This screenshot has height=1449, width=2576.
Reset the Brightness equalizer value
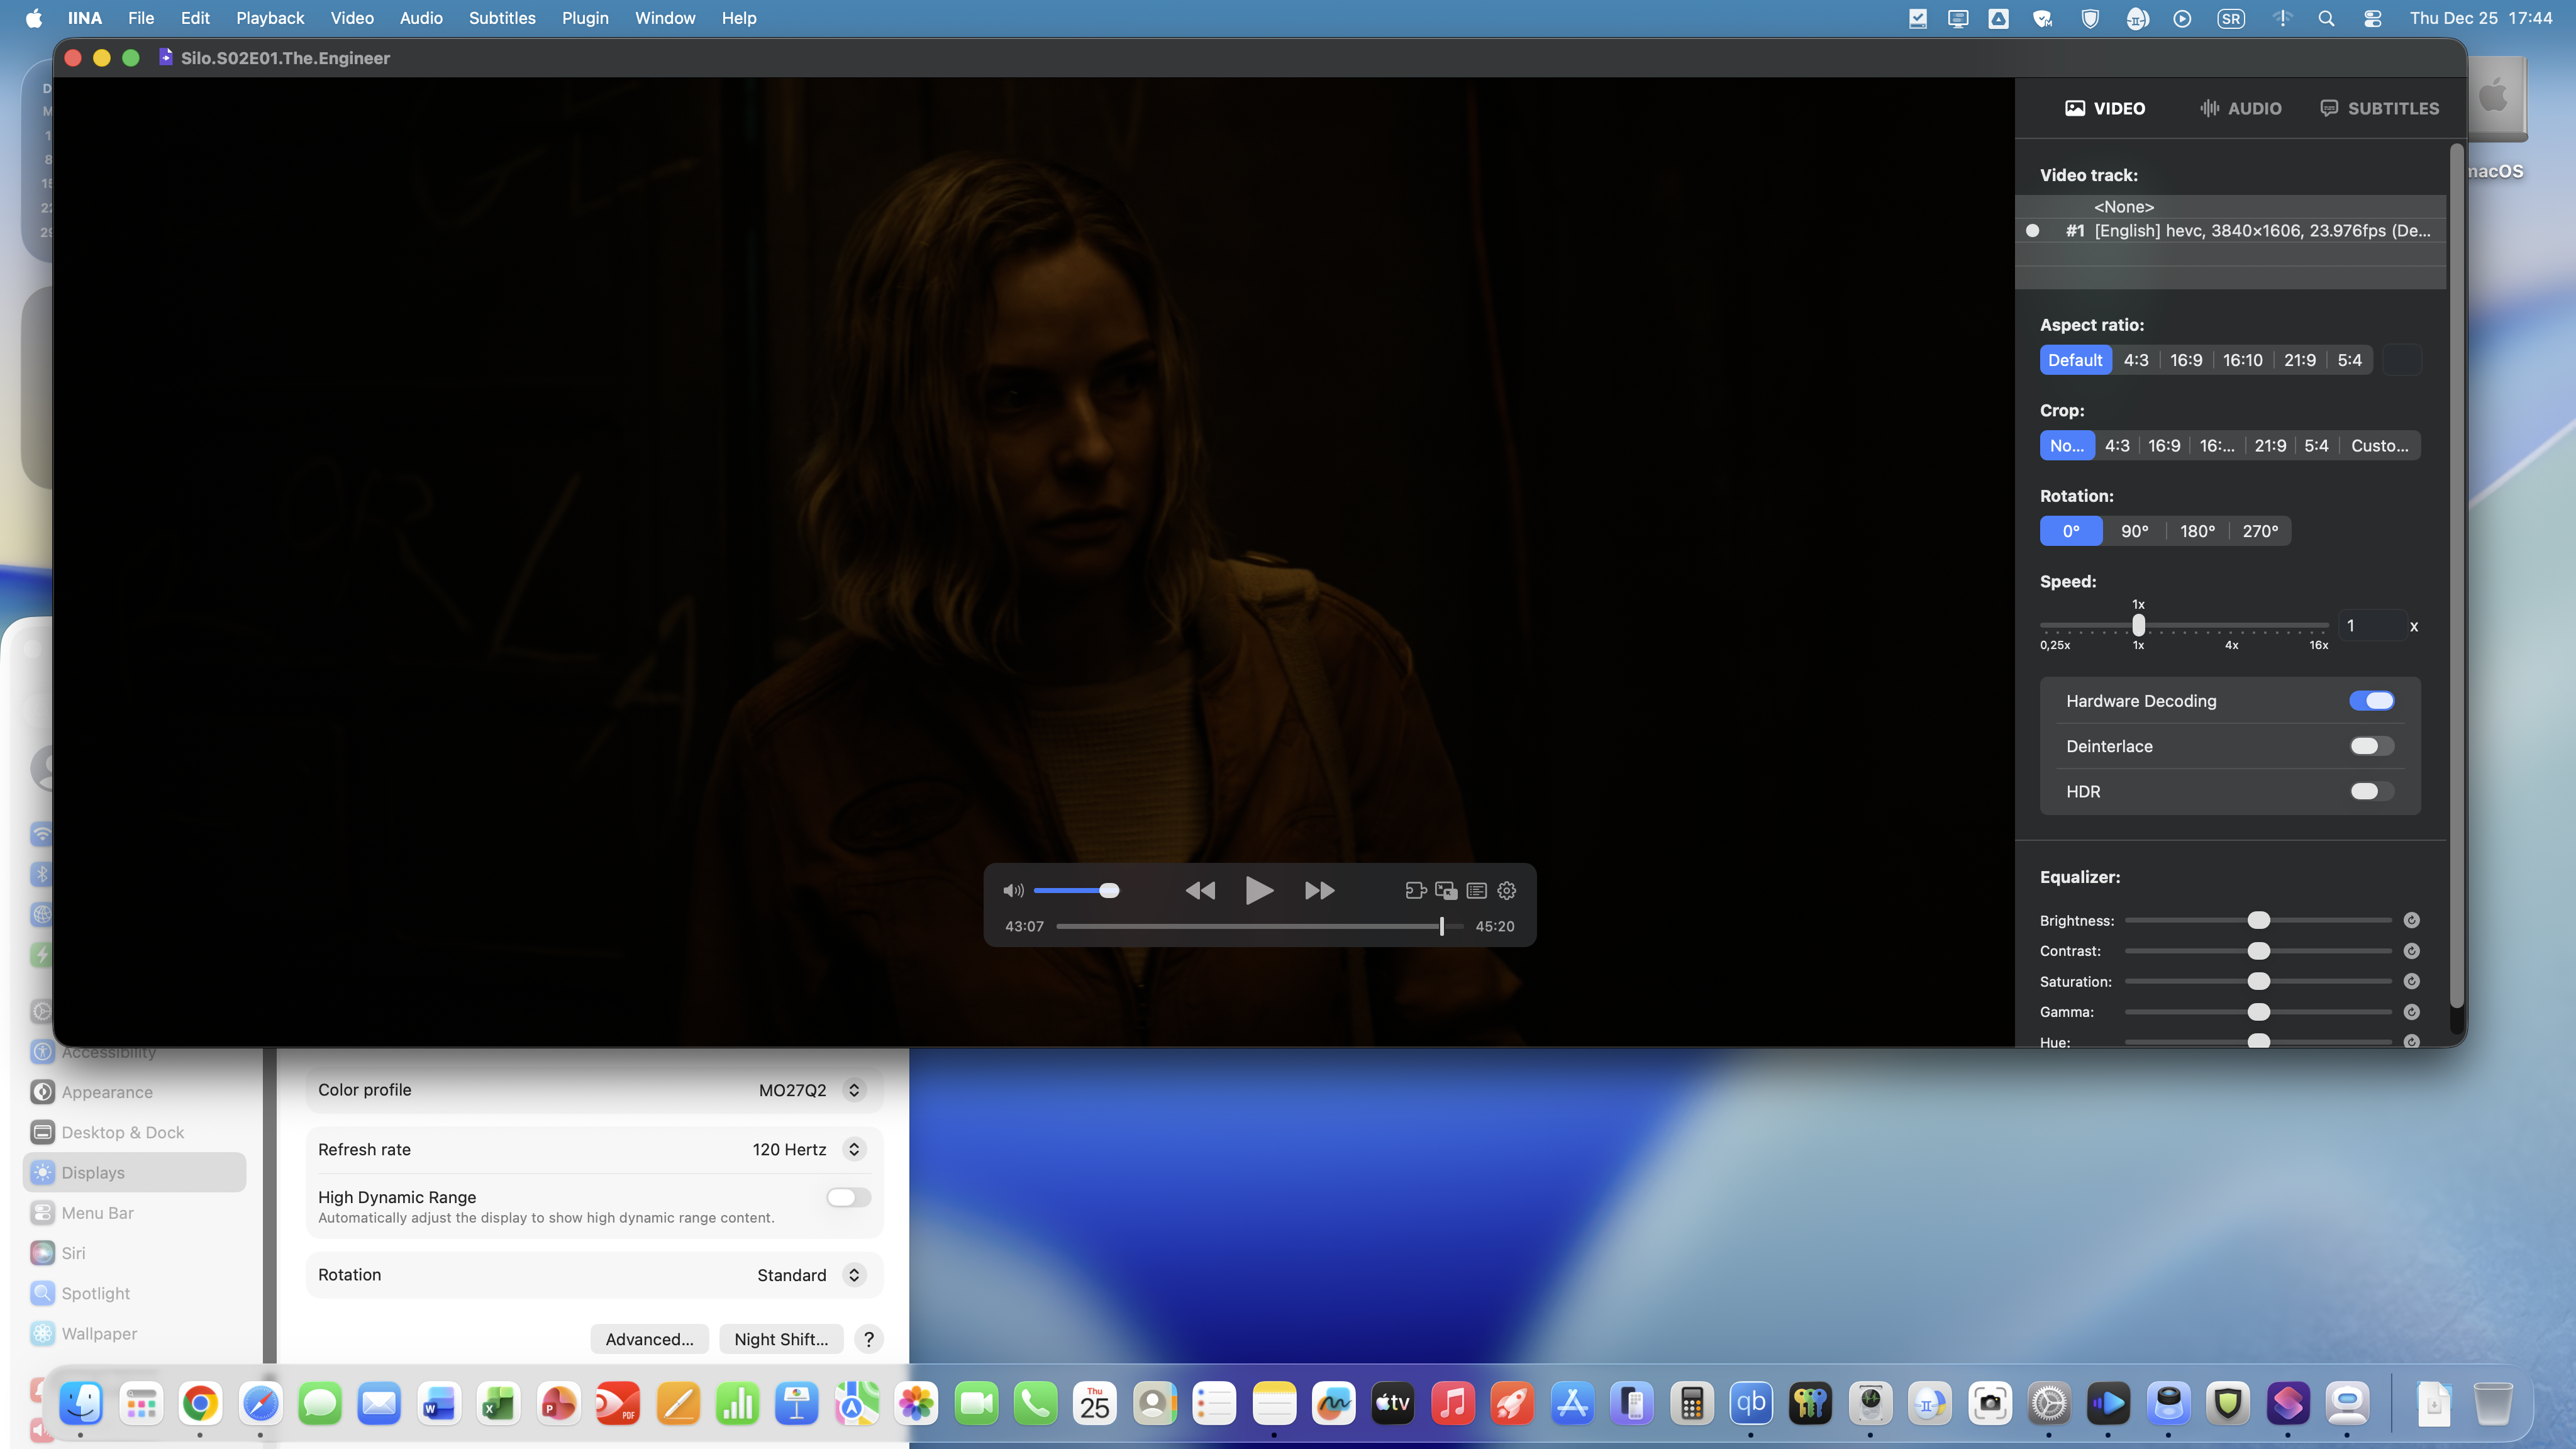pyautogui.click(x=2411, y=920)
